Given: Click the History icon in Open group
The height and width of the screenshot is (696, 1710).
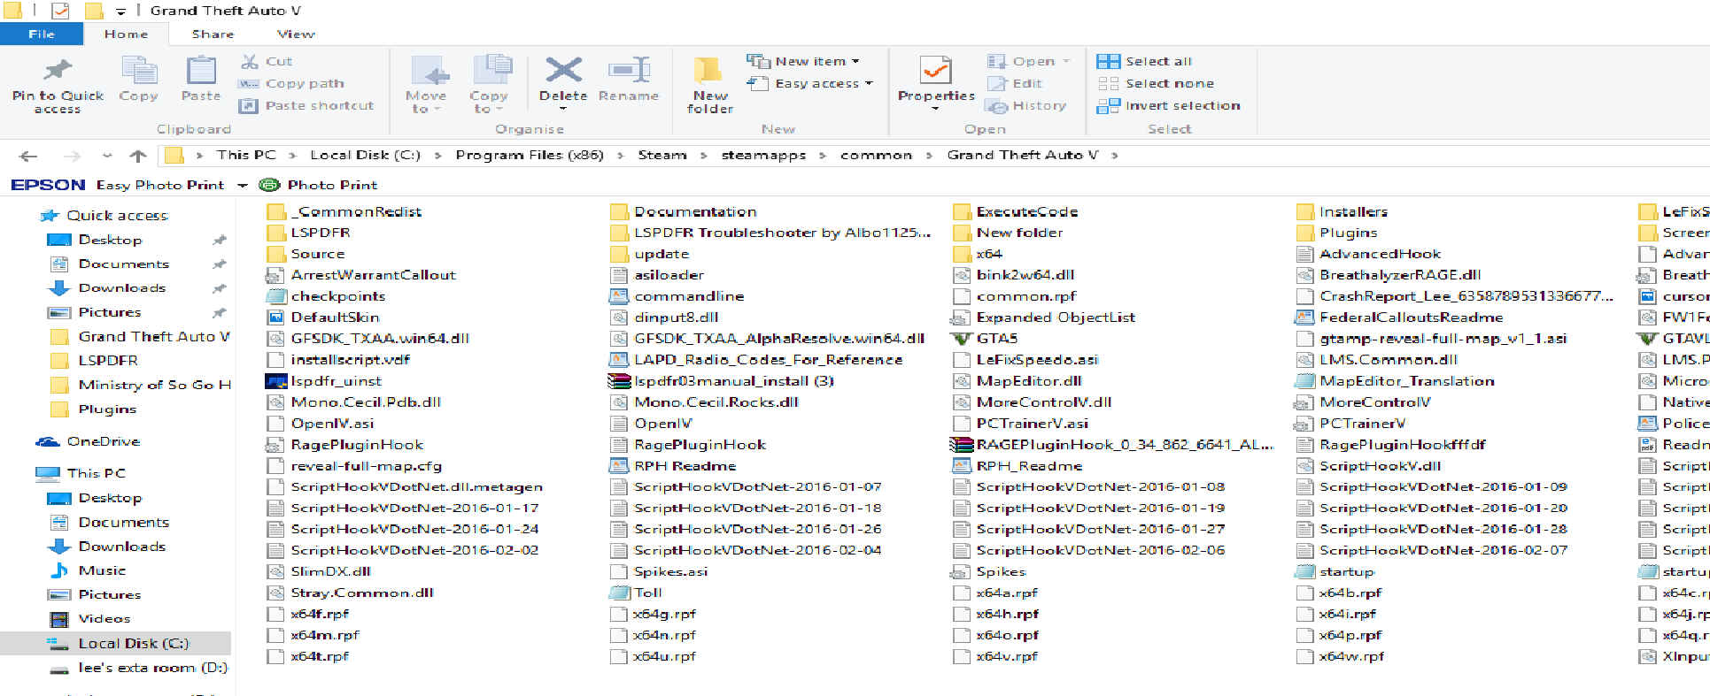Looking at the screenshot, I should (997, 106).
